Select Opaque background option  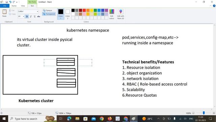click(47, 11)
